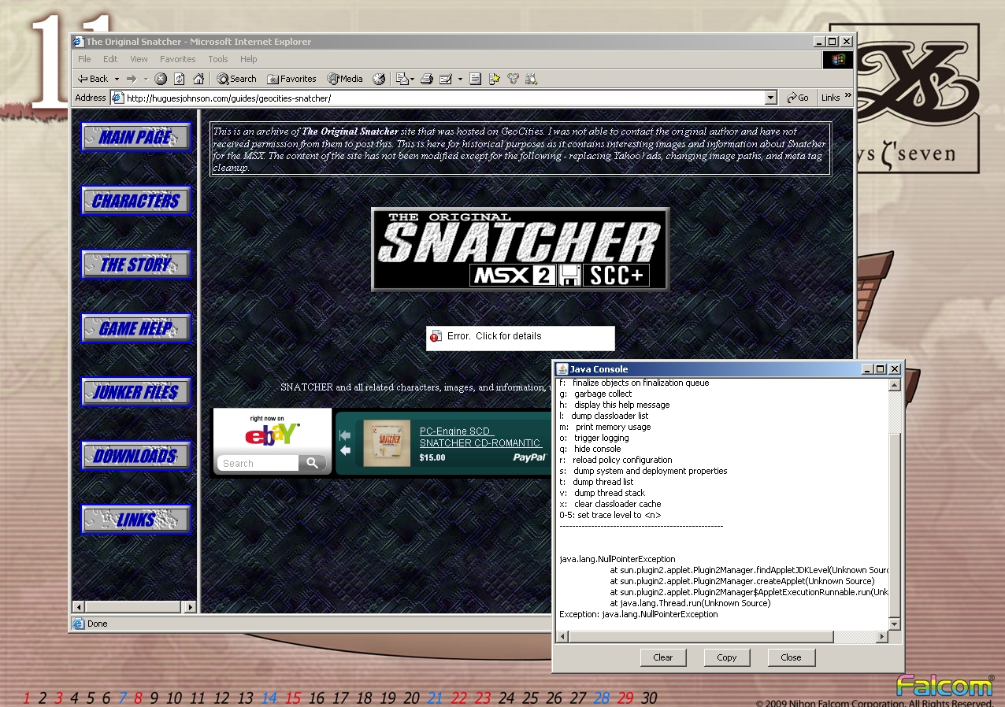Open the Favorites toolbar button
Screen dimensions: 1005x707
[x=291, y=79]
